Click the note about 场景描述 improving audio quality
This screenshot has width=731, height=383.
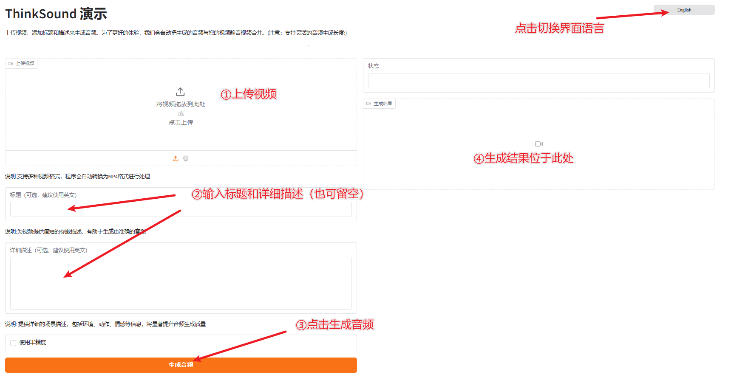click(x=105, y=324)
